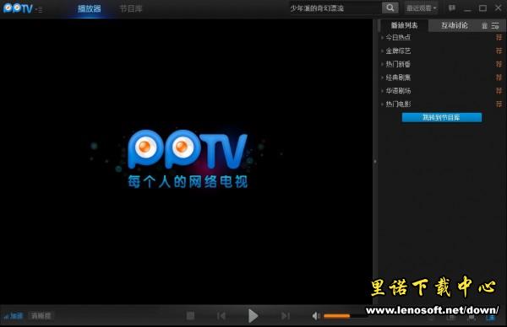Click the next track button
507x327 pixels.
[x=286, y=316]
